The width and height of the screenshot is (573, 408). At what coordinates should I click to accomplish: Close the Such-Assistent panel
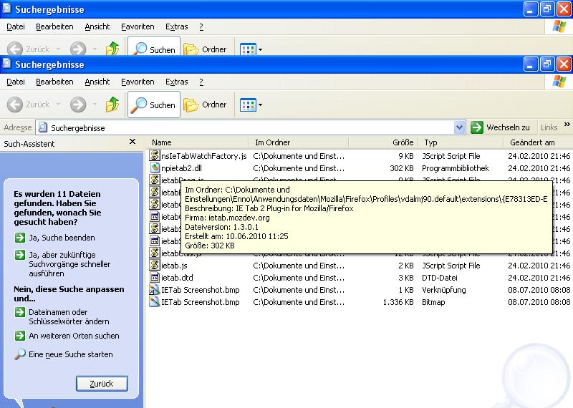[132, 142]
